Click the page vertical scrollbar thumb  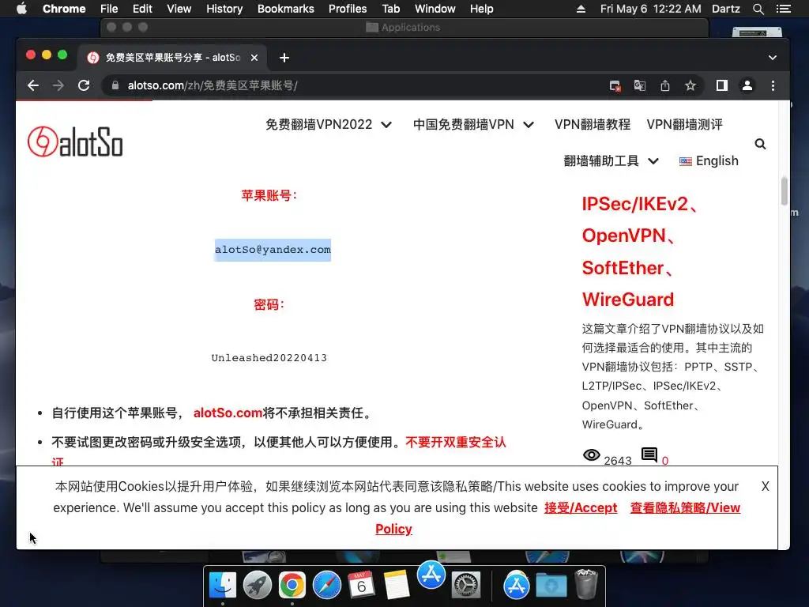pyautogui.click(x=785, y=191)
